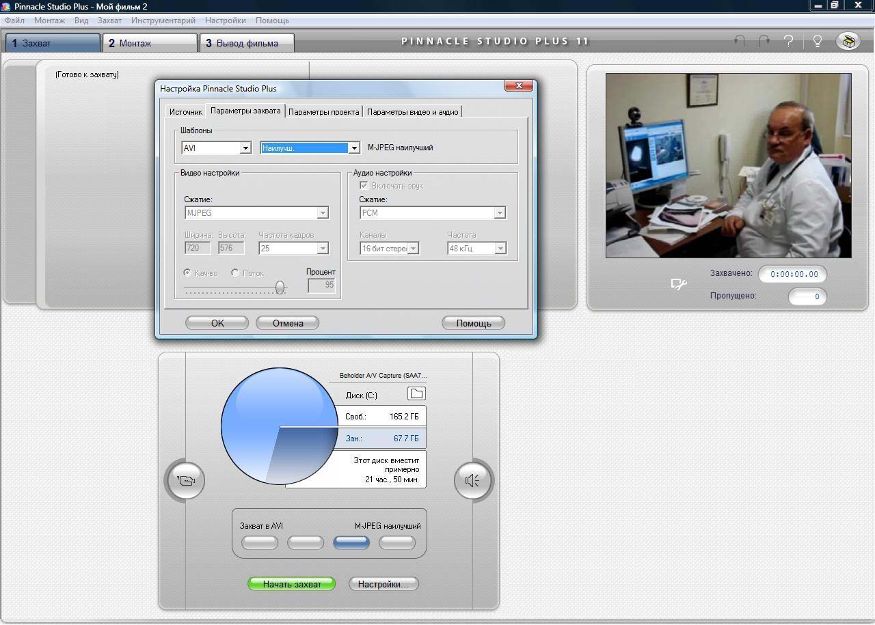Click the Процент 95 input field
The image size is (875, 625).
(322, 286)
